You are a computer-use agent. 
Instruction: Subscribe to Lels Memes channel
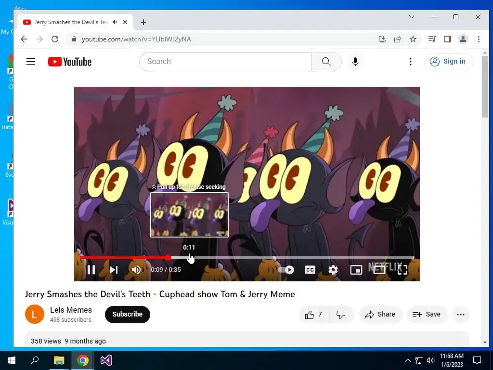pos(127,314)
